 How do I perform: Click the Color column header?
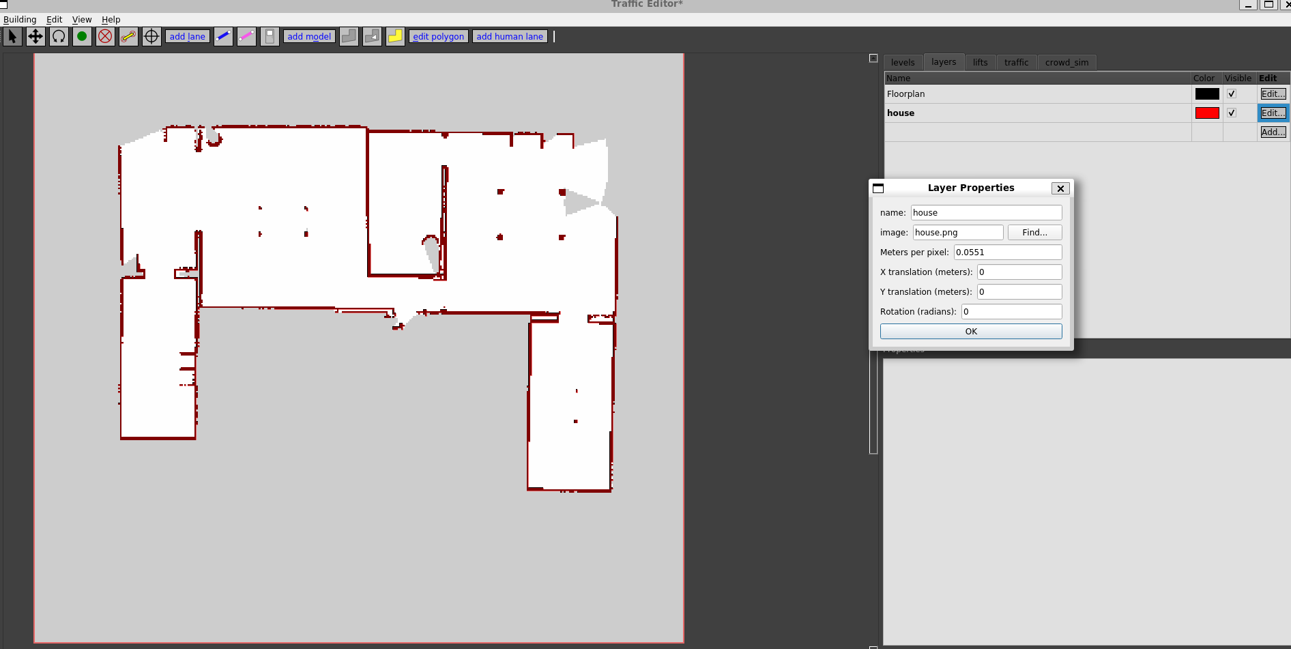point(1206,78)
